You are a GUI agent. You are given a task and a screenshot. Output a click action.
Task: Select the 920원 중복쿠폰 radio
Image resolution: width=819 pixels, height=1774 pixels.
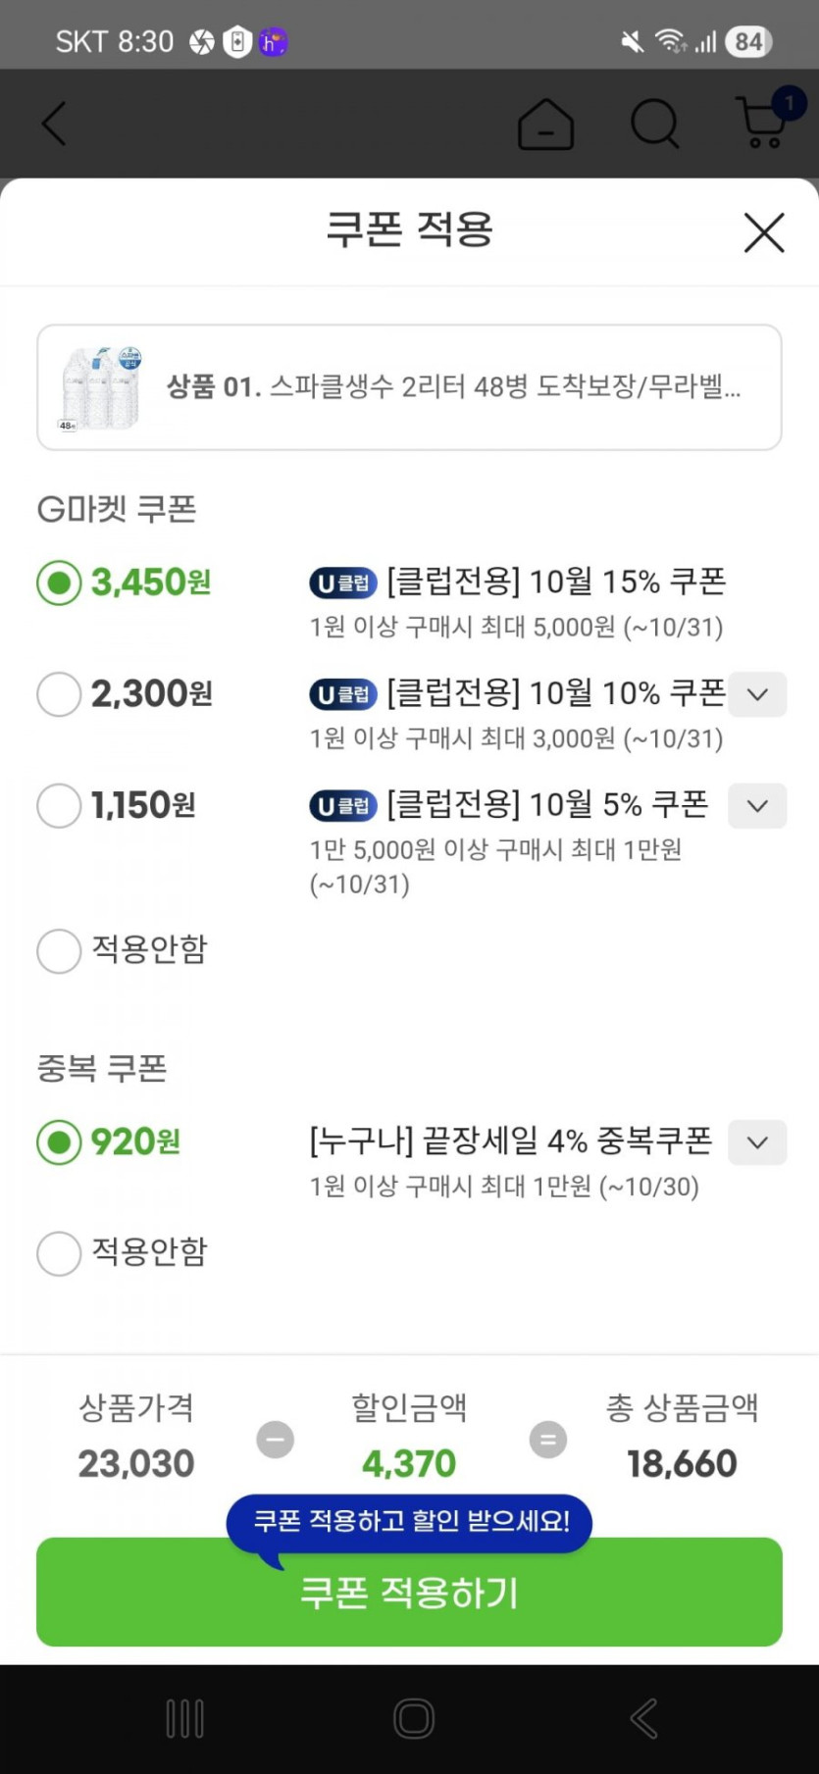point(59,1142)
